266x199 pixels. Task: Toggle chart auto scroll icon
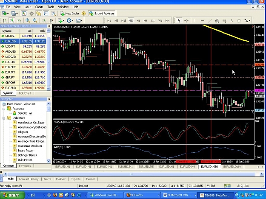(44, 20)
